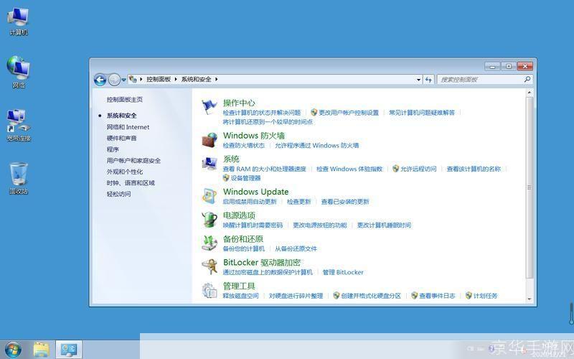Image resolution: width=574 pixels, height=359 pixels.
Task: Open the 操作中心 flag icon
Action: pos(210,107)
